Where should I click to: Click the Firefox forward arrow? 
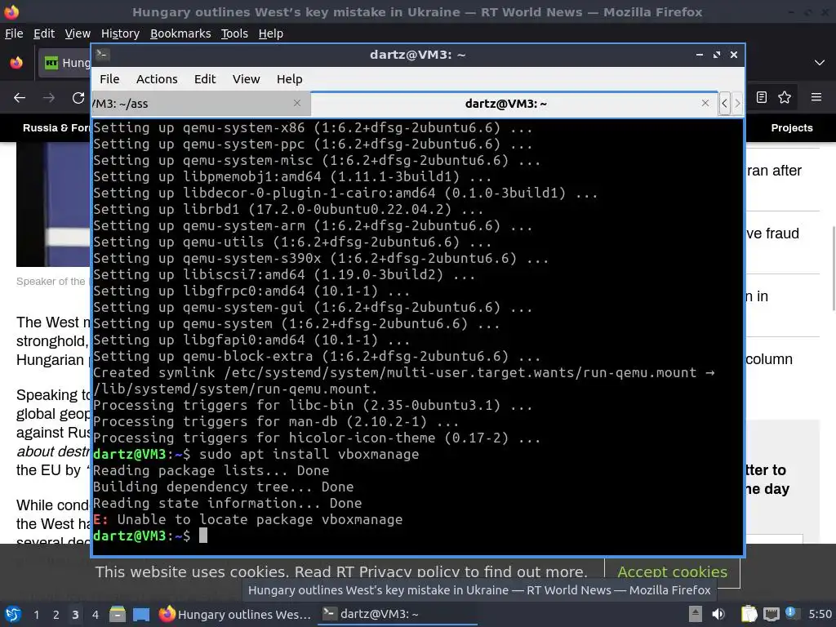(48, 98)
